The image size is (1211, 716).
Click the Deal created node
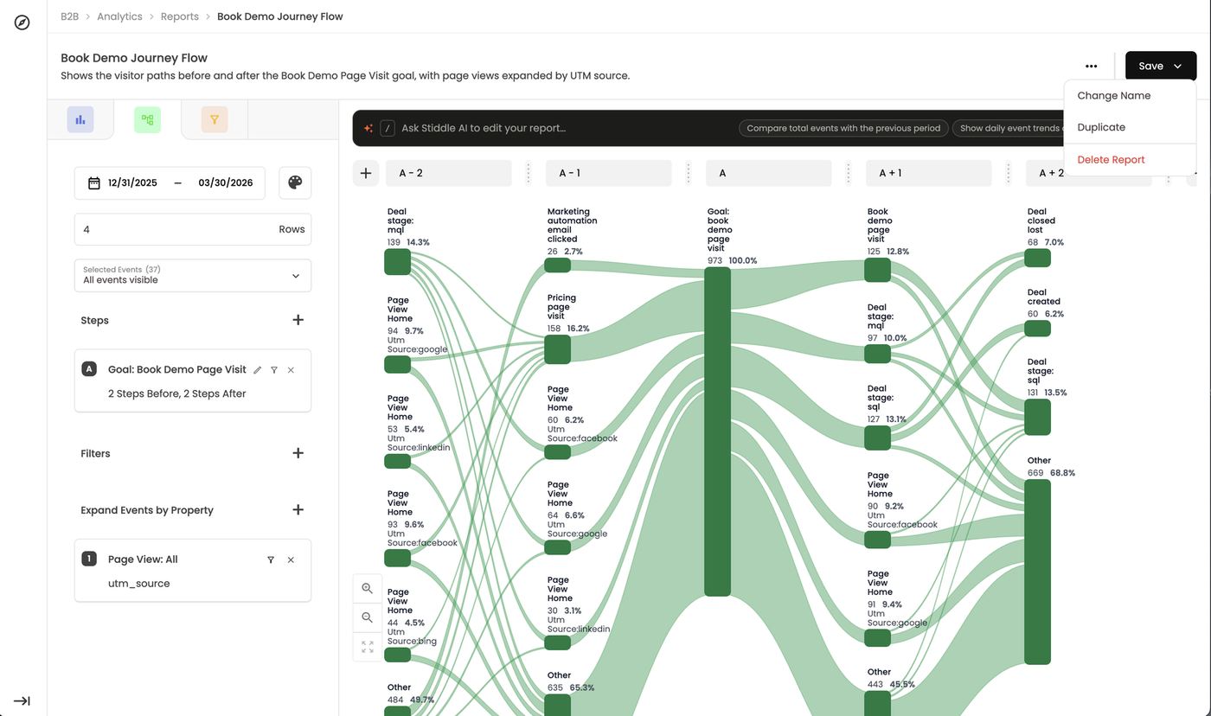point(1038,329)
